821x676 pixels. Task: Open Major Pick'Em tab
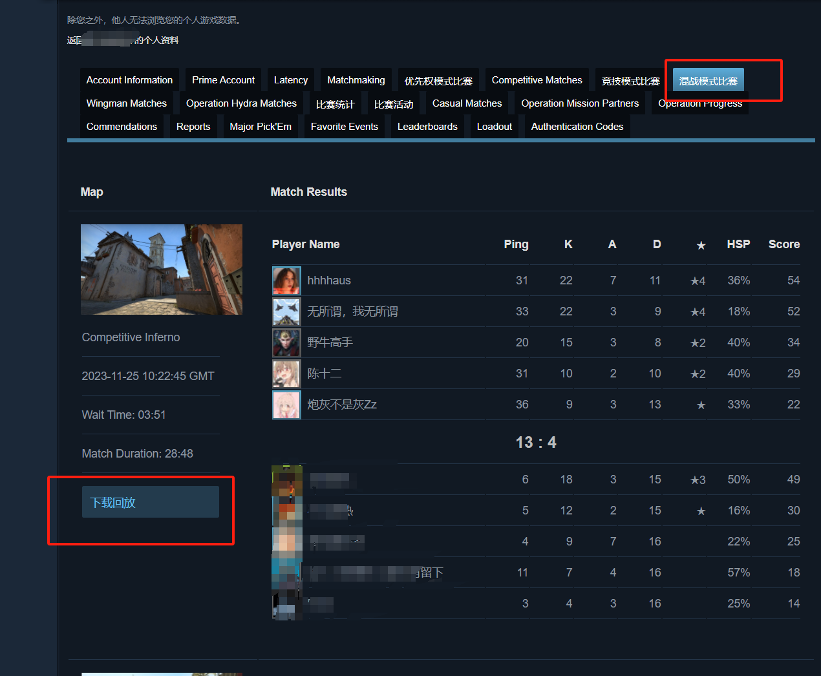pos(261,127)
